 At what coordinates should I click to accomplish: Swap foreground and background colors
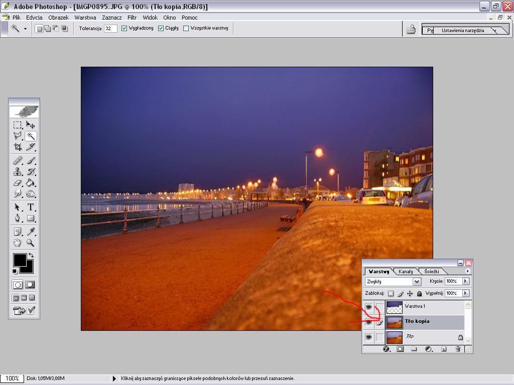pos(31,255)
